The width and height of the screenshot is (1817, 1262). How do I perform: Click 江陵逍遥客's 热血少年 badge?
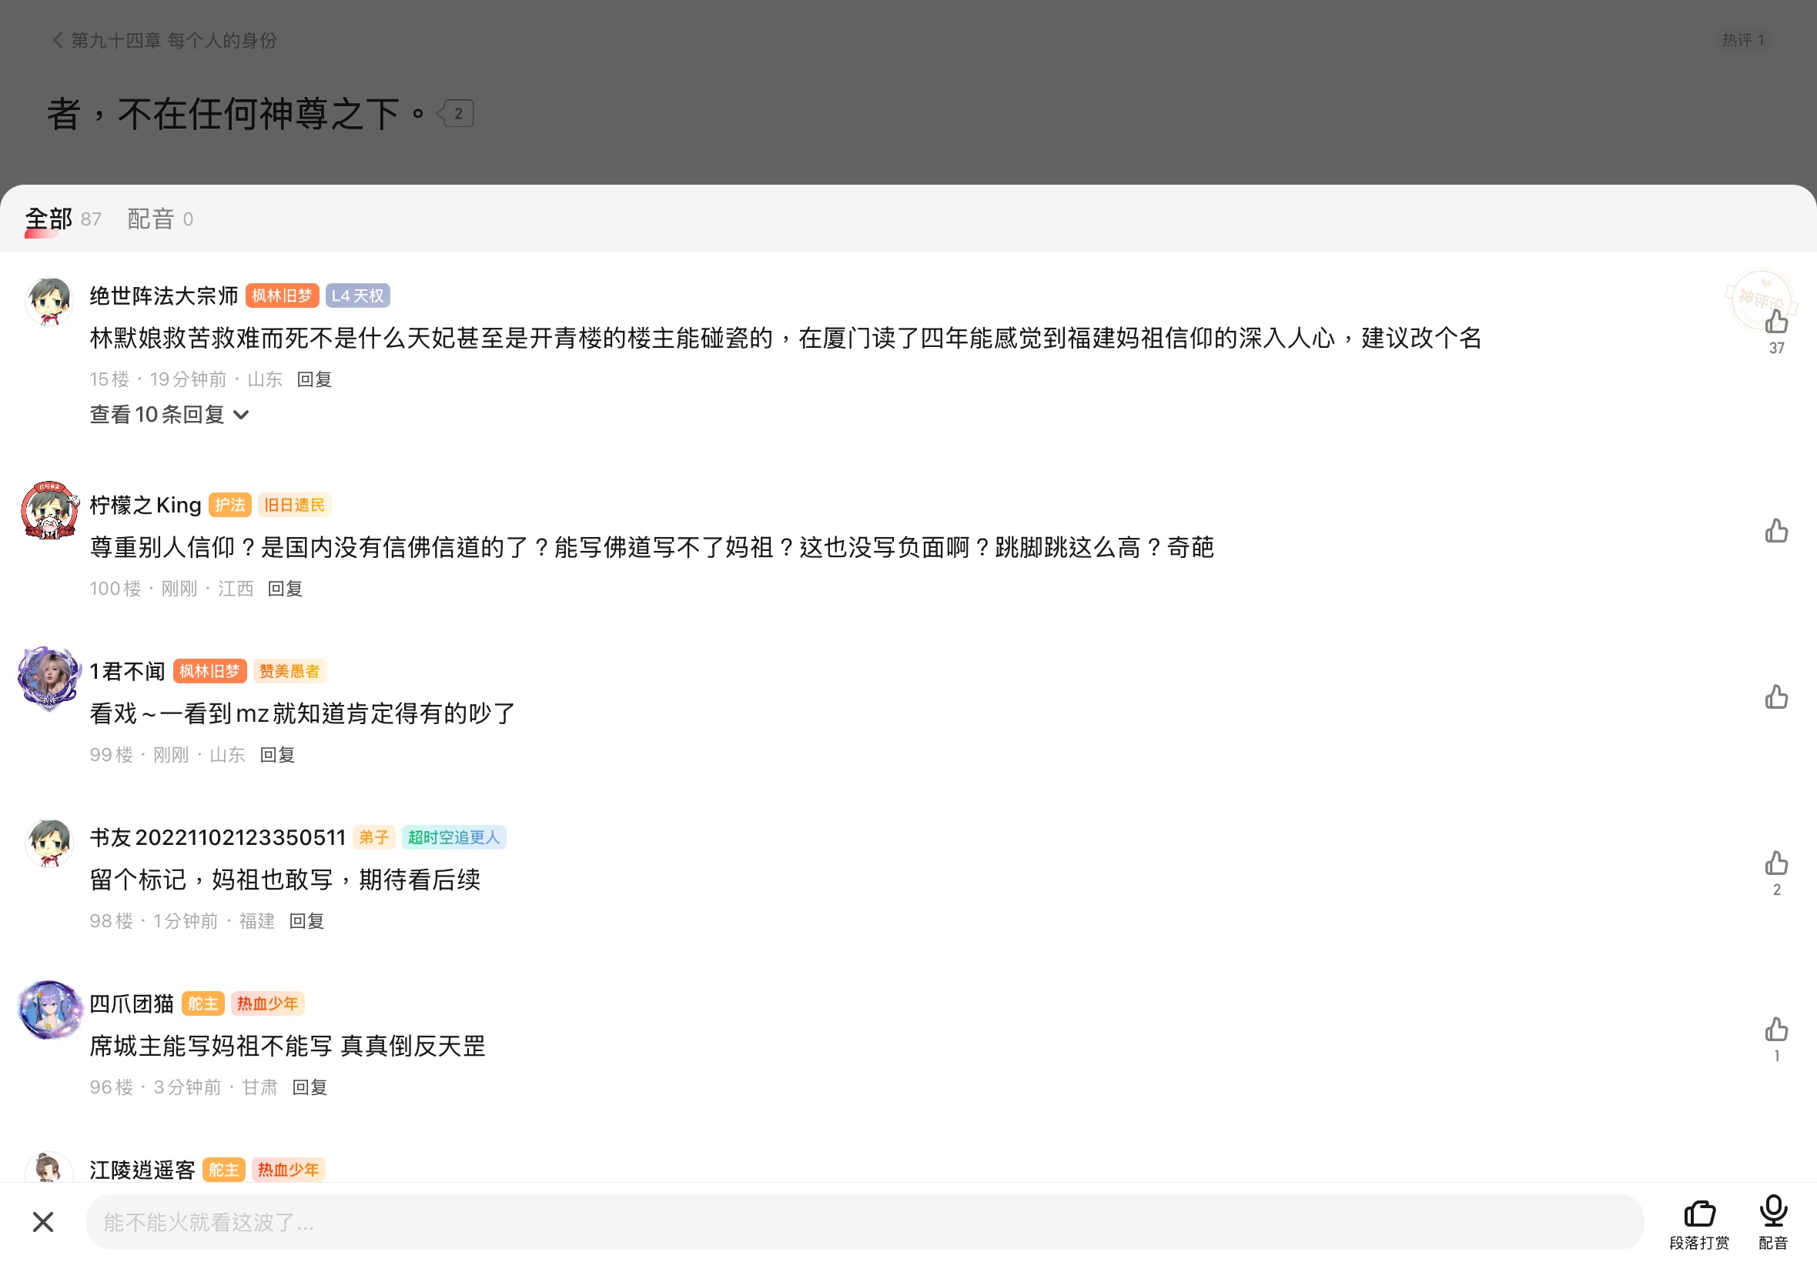click(288, 1170)
